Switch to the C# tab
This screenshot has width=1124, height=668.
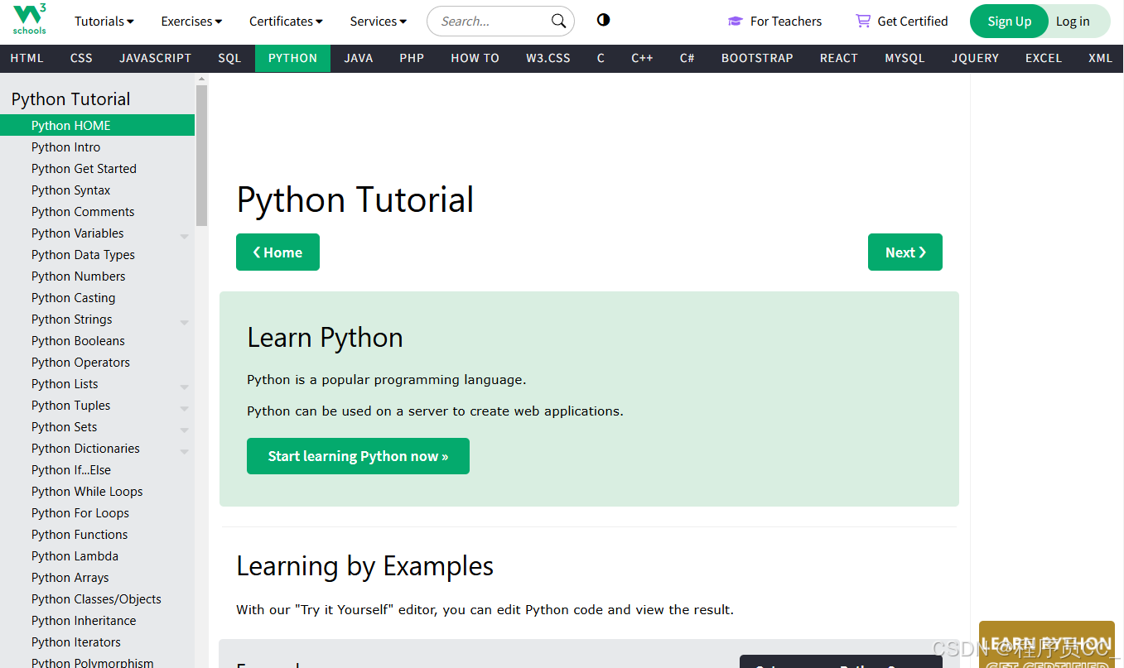[x=687, y=58]
